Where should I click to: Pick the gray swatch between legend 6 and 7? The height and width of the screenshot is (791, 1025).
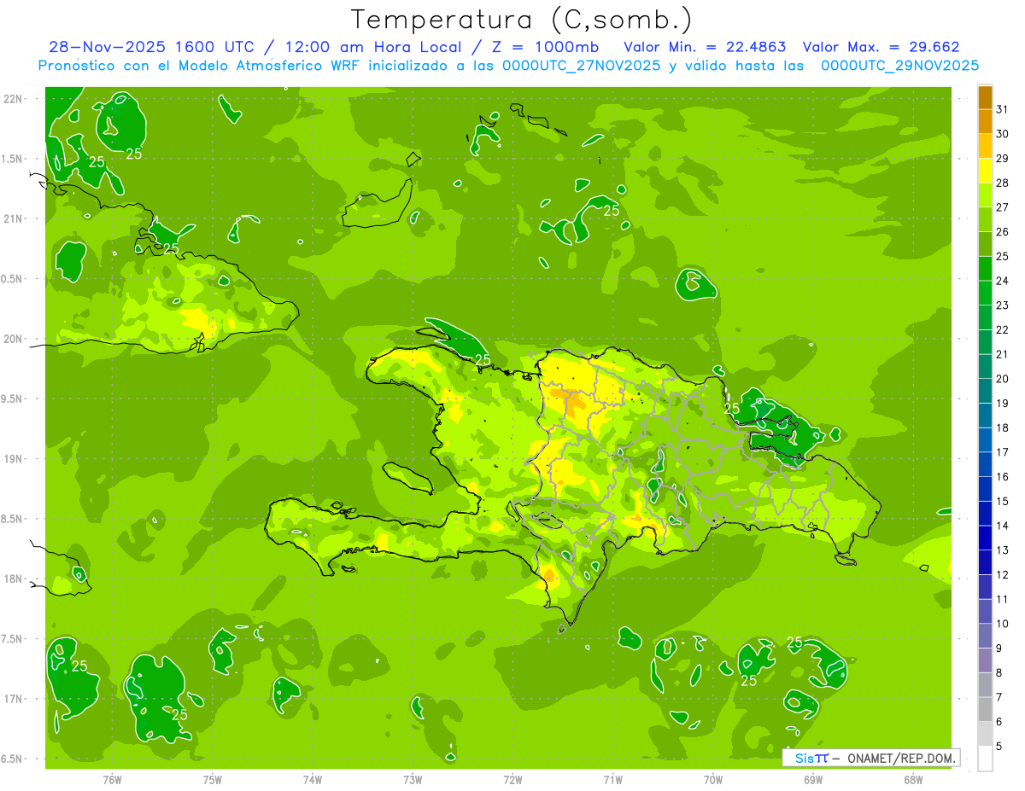(985, 709)
